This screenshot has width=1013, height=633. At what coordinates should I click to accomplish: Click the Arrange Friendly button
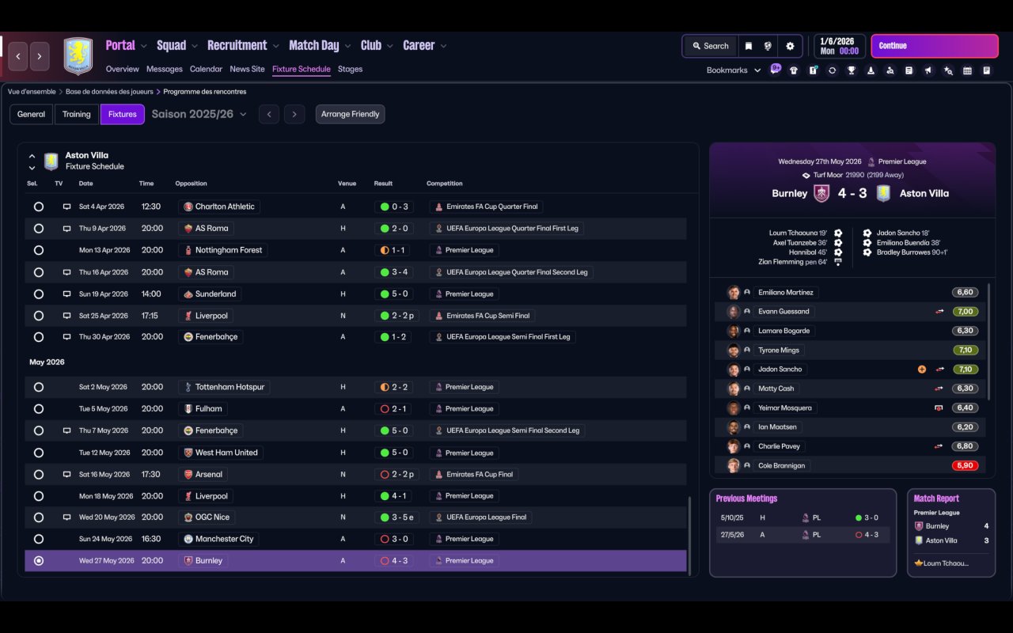[x=351, y=114]
